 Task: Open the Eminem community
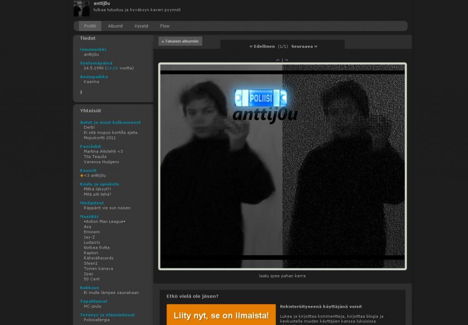(x=91, y=232)
